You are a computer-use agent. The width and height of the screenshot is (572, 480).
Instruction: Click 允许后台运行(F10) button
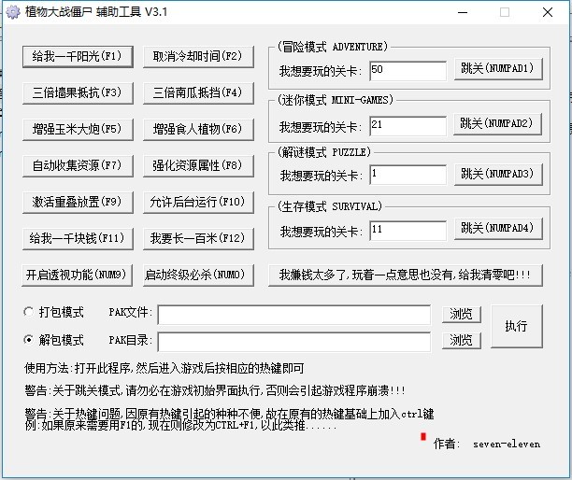[197, 202]
